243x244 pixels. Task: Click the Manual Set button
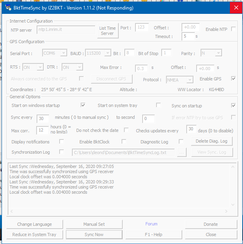pos(94,224)
